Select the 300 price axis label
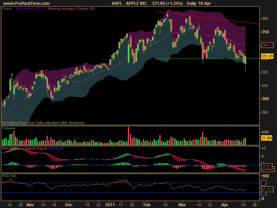Image resolution: width=277 pixels, height=208 pixels. coord(265,99)
